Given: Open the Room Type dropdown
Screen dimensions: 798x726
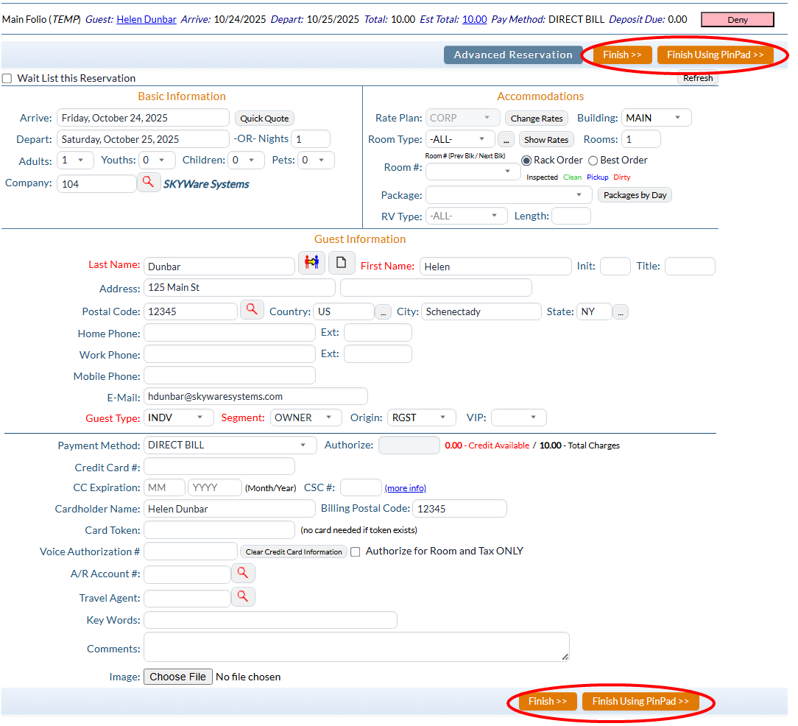Looking at the screenshot, I should coord(460,139).
